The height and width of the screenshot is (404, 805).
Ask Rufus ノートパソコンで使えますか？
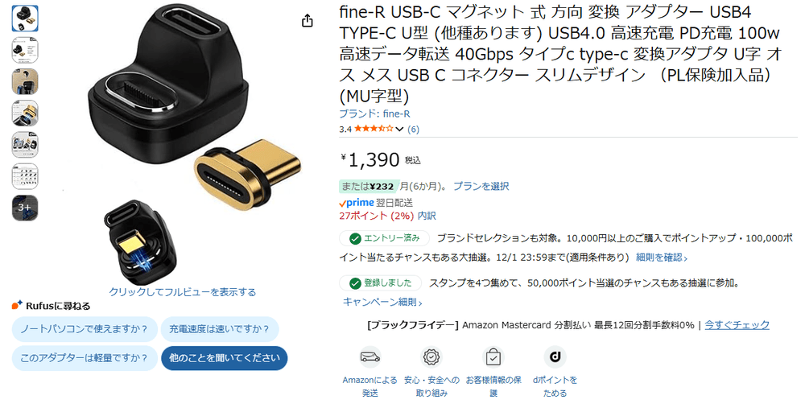[x=85, y=329]
